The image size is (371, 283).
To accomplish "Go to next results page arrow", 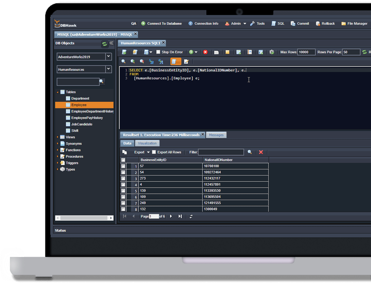I will [171, 216].
